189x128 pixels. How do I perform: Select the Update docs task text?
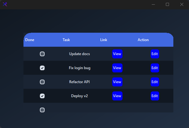(x=79, y=54)
